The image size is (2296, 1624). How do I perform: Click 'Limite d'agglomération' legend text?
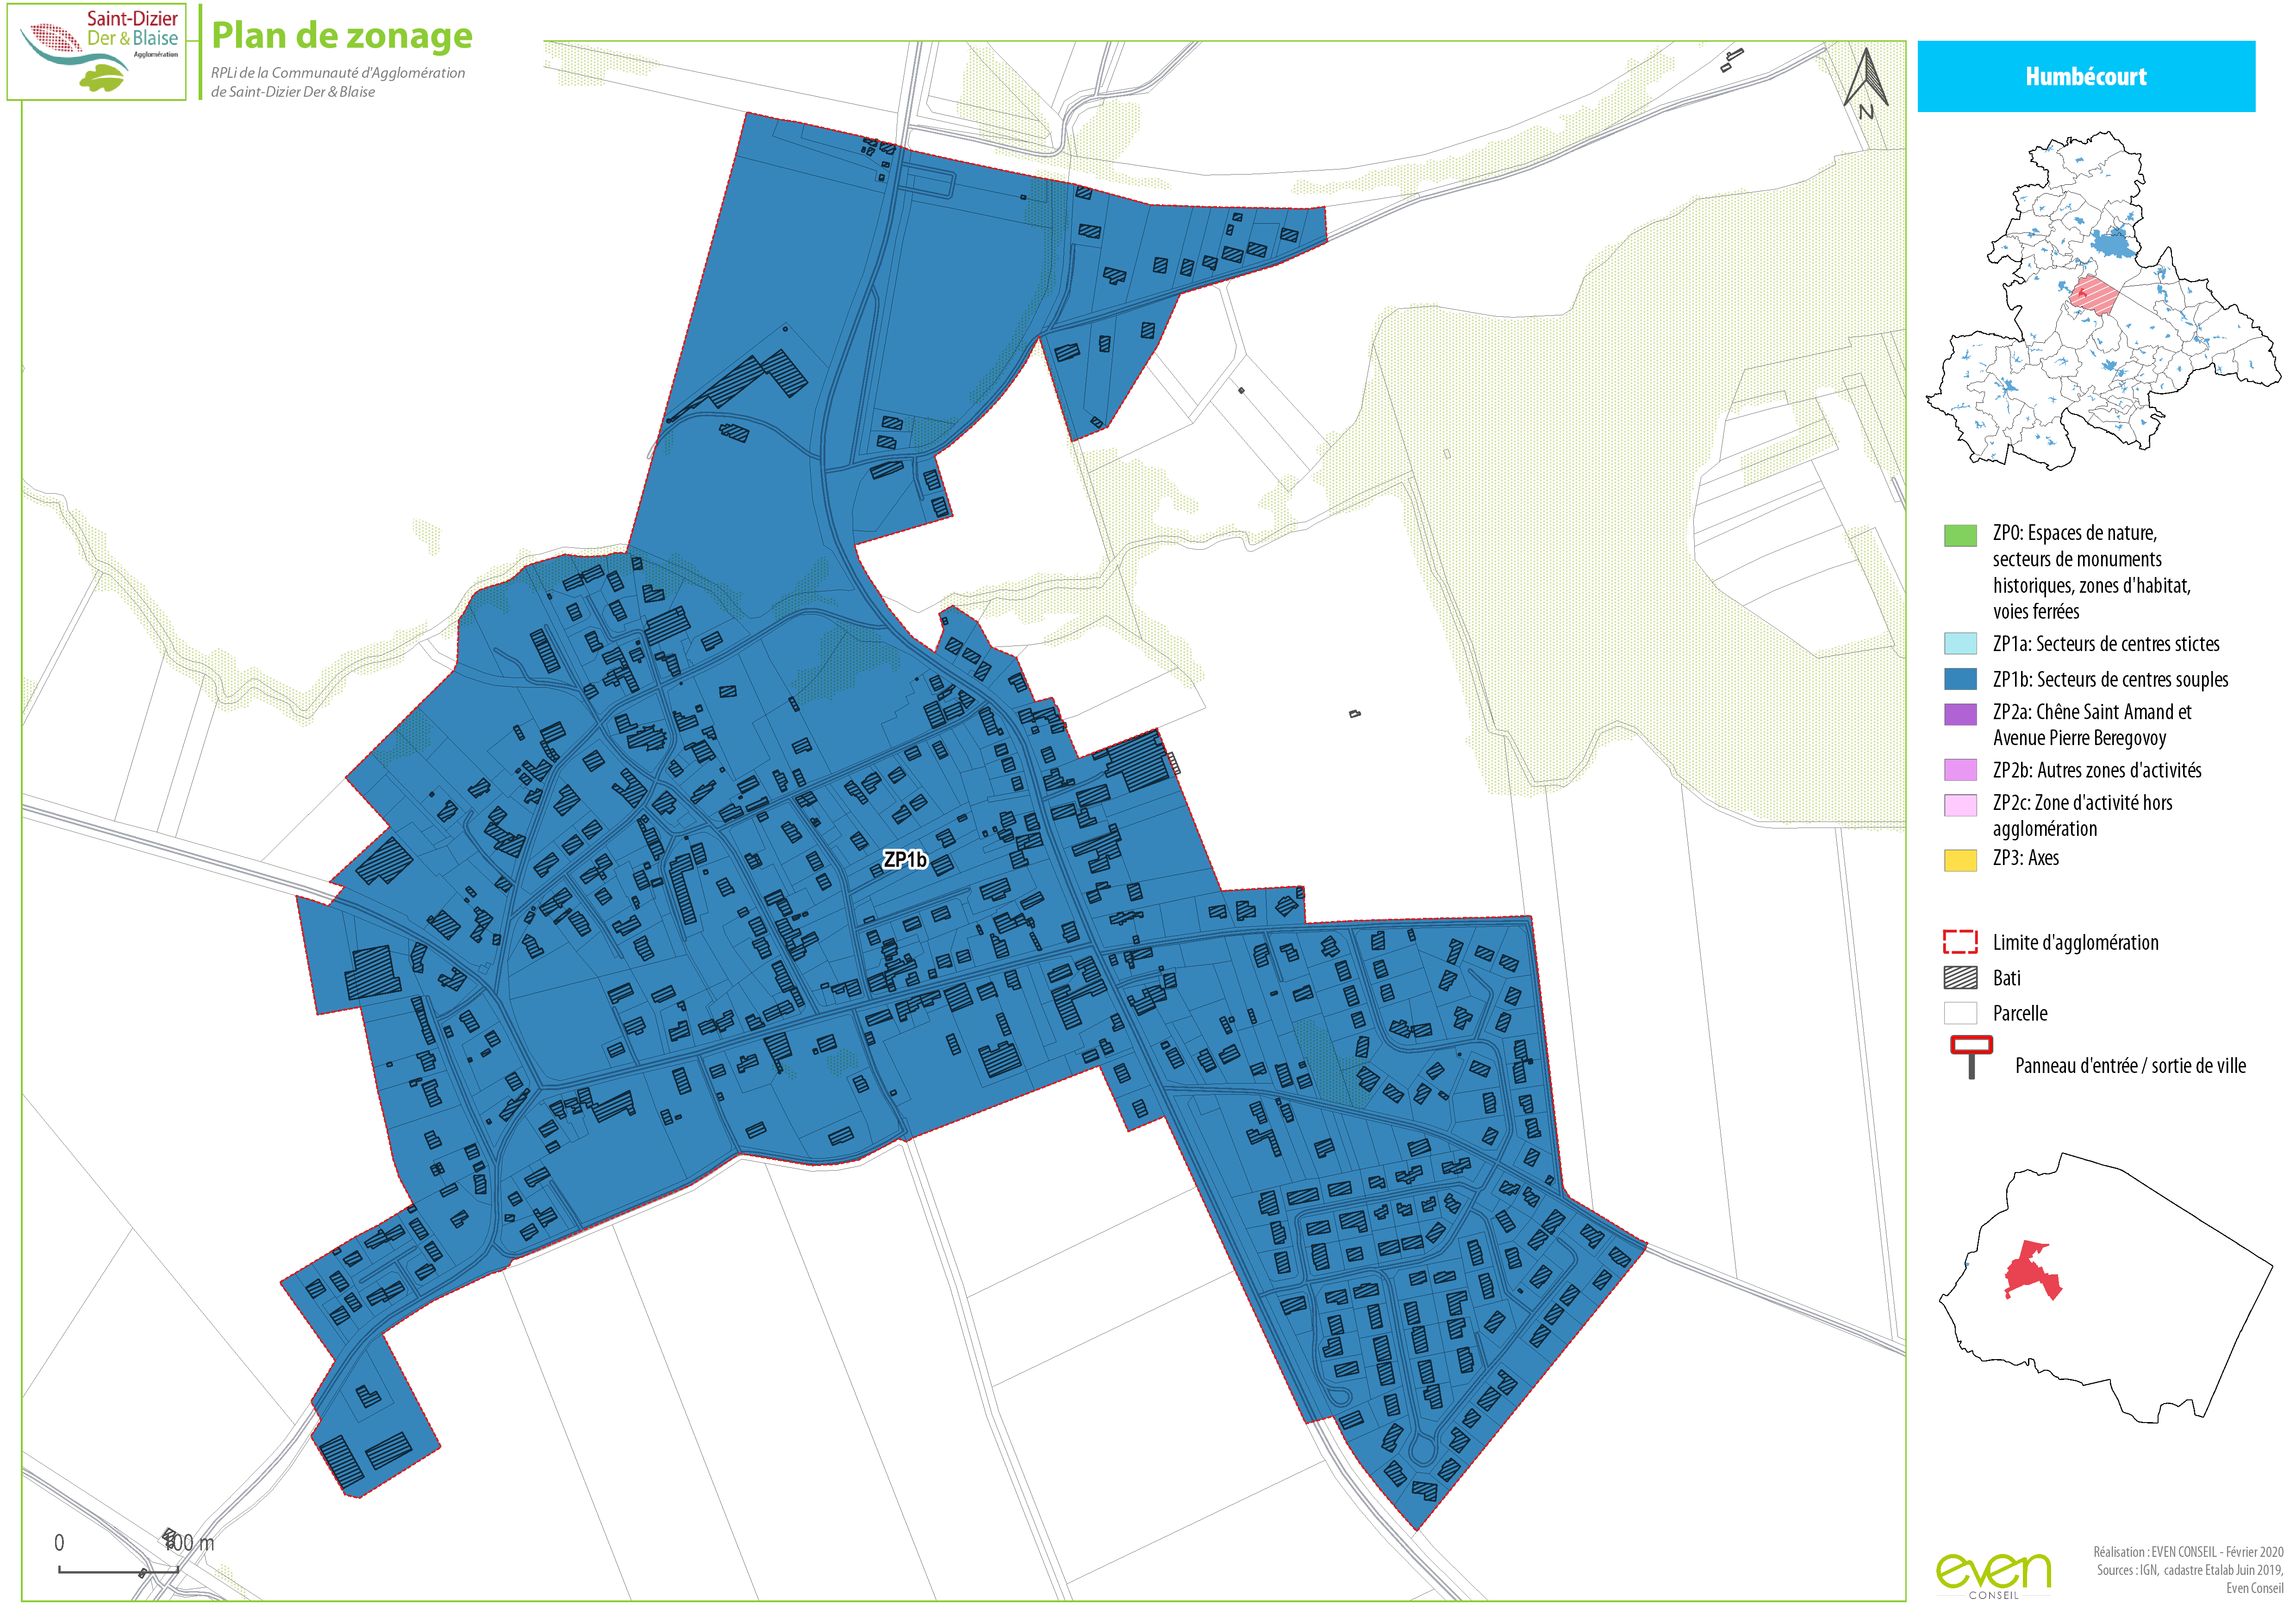click(2075, 942)
